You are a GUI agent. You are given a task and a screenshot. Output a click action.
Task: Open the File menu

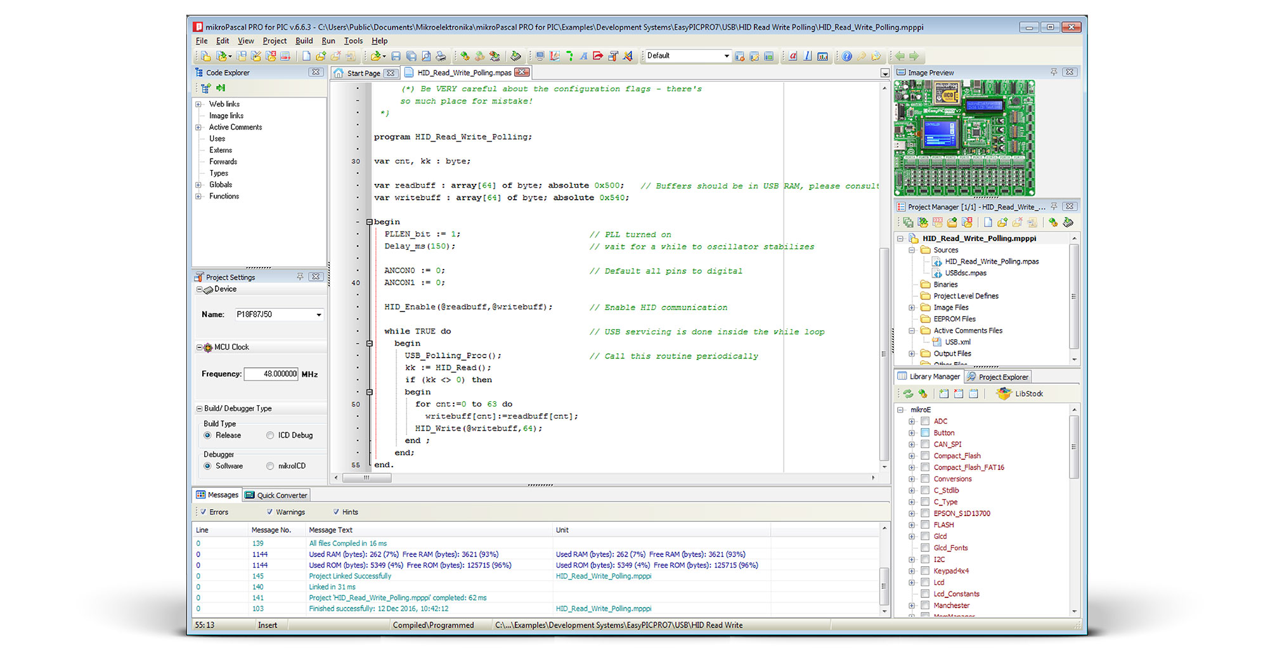(x=202, y=41)
